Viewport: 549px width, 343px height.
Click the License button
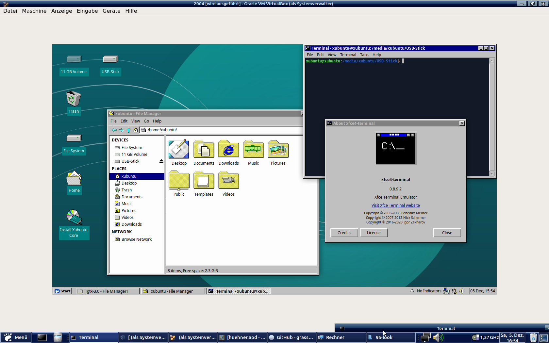pyautogui.click(x=374, y=233)
